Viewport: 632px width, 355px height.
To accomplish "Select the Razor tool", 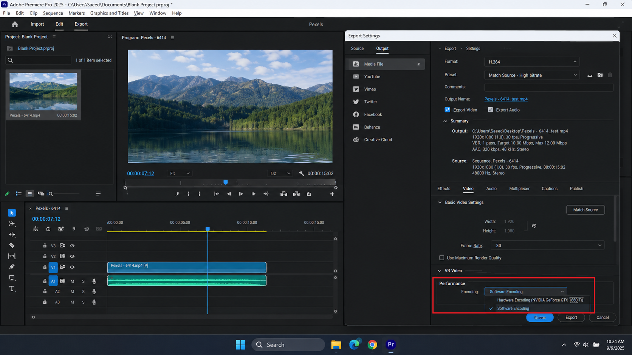I will 12,245.
